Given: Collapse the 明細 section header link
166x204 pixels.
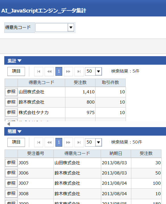Looking at the screenshot, I should point(12,131).
